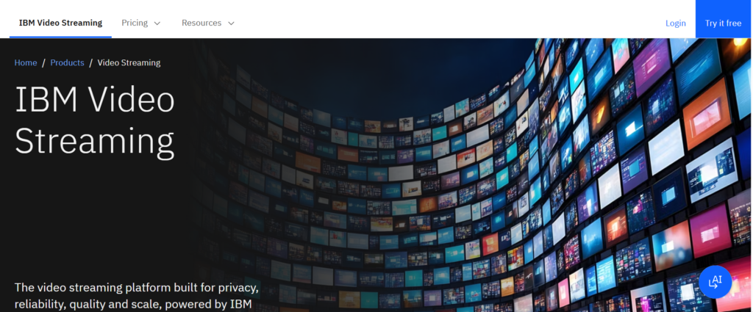Click the Login link
Image resolution: width=753 pixels, height=312 pixels.
[x=675, y=23]
